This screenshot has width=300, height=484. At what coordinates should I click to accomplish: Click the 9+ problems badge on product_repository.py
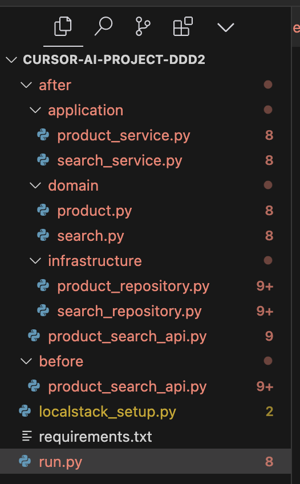(265, 286)
